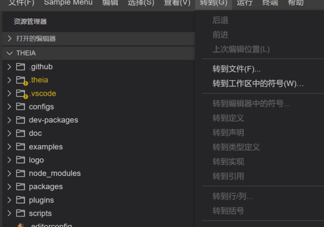
Task: Select the plugins folder name
Action: (41, 200)
